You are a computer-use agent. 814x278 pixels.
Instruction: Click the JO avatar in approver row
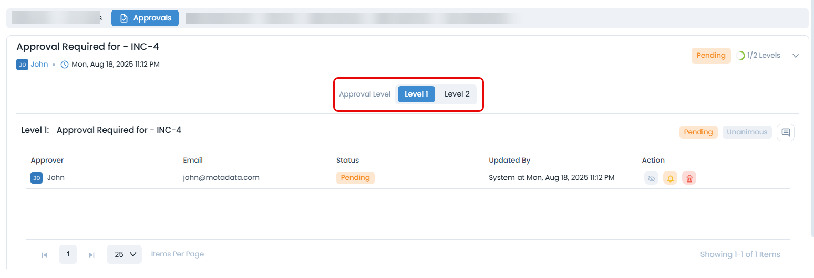coord(36,178)
